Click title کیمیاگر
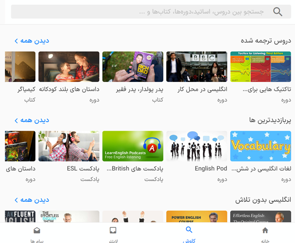This screenshot has width=295, height=243. pos(26,90)
